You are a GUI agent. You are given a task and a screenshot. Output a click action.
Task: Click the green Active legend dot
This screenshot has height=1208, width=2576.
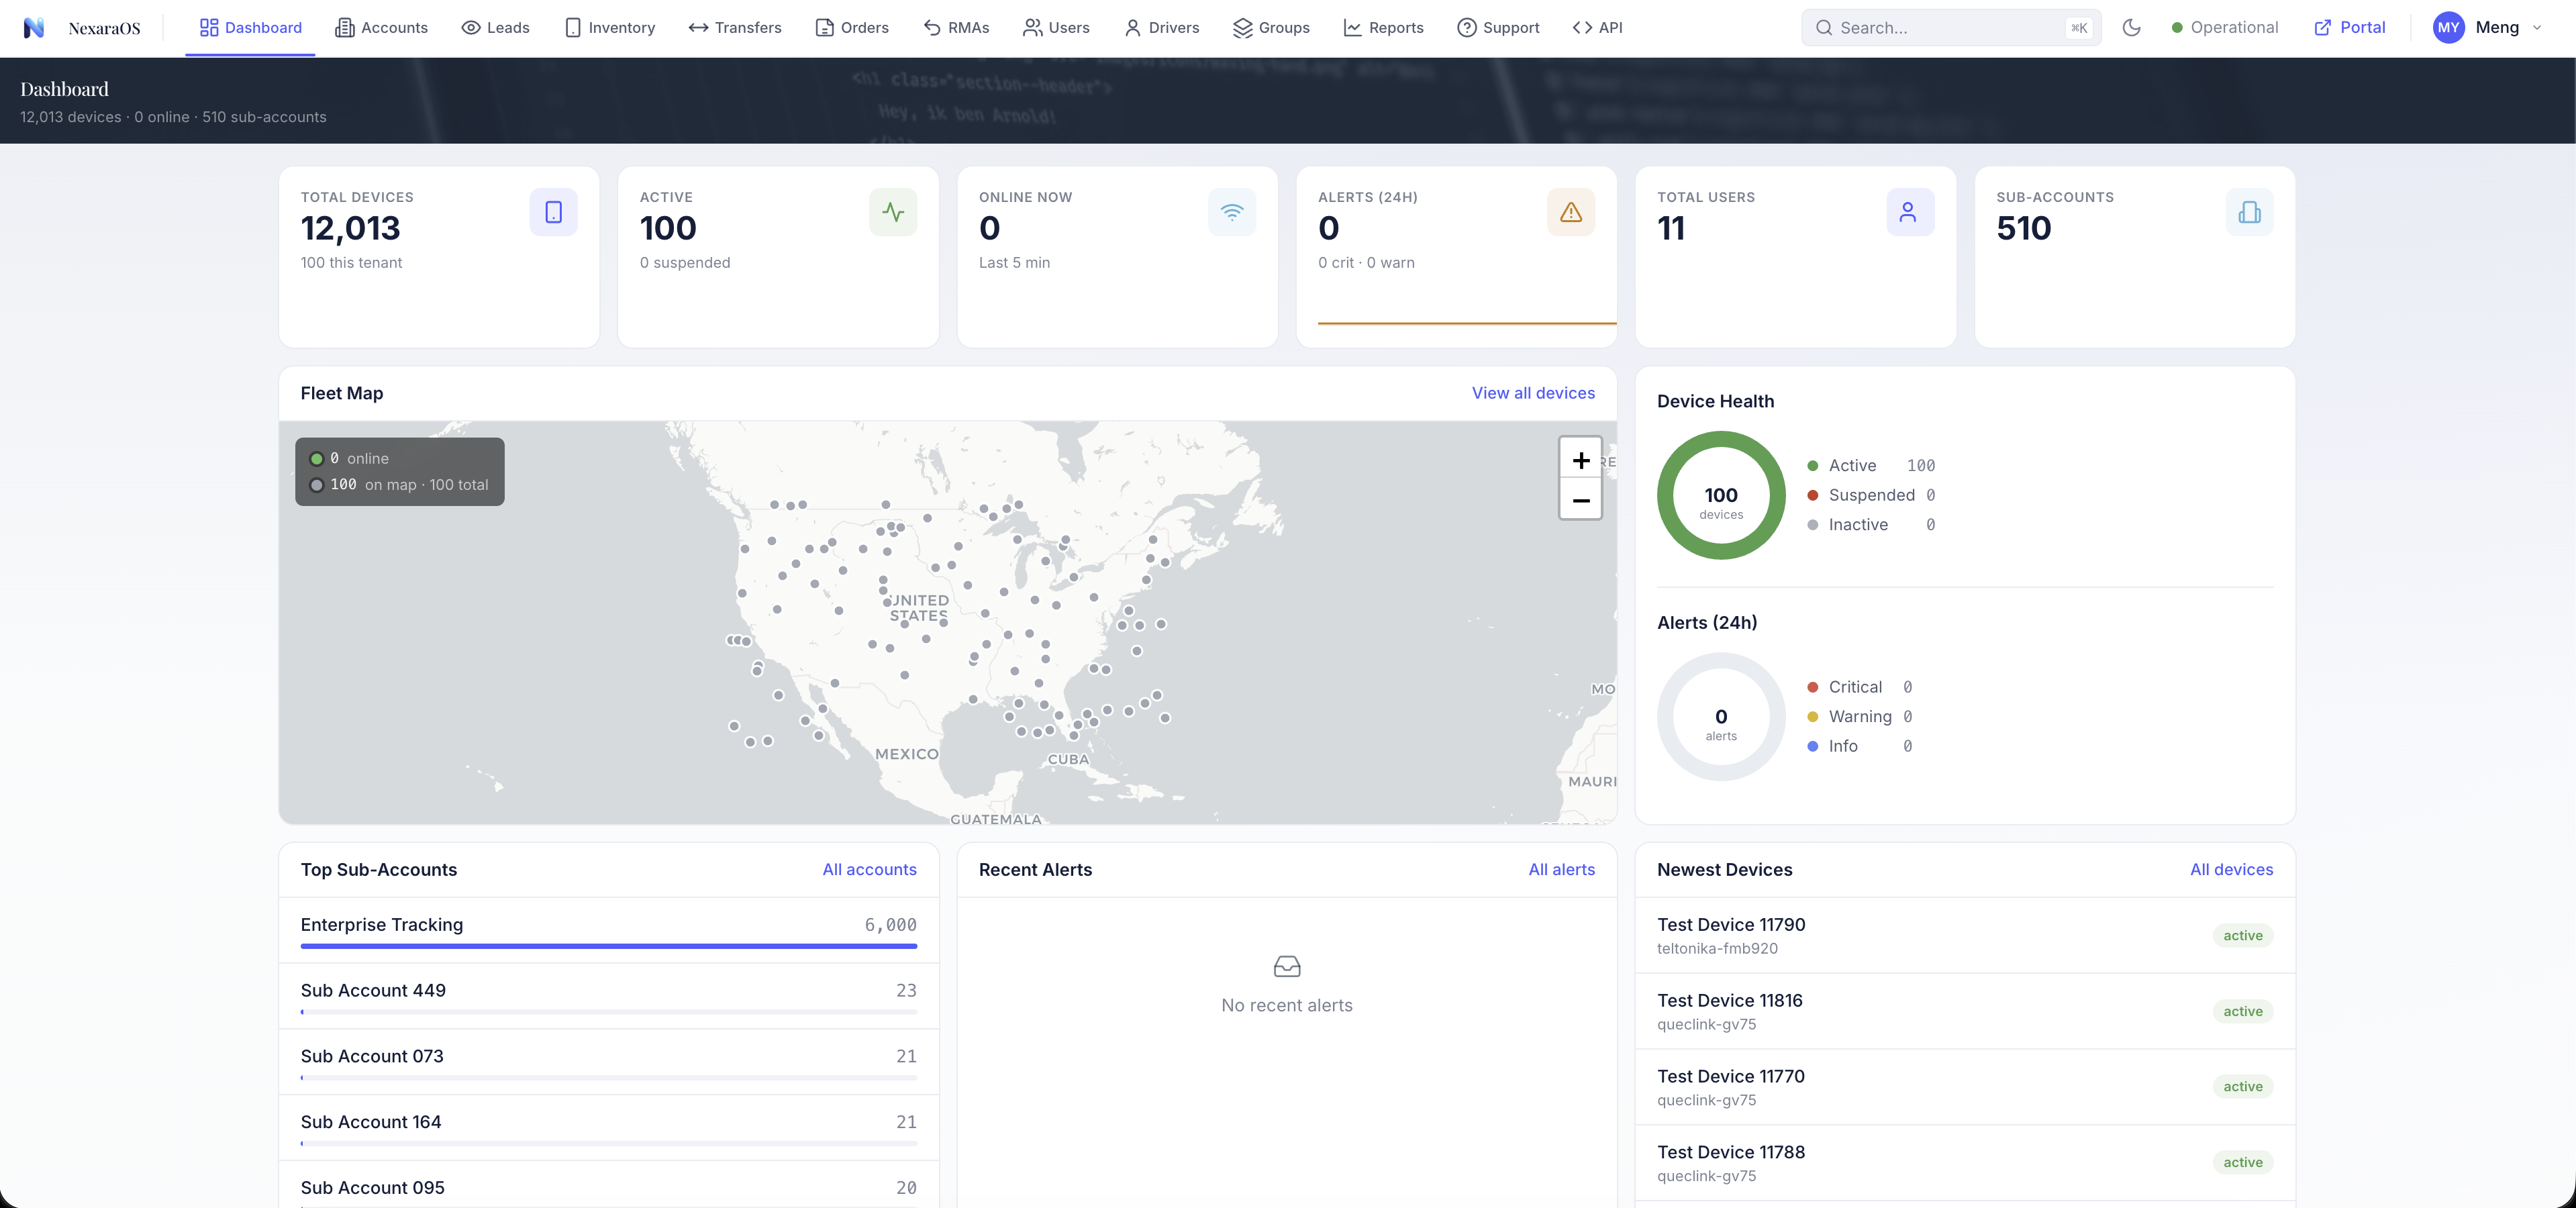(x=1812, y=466)
